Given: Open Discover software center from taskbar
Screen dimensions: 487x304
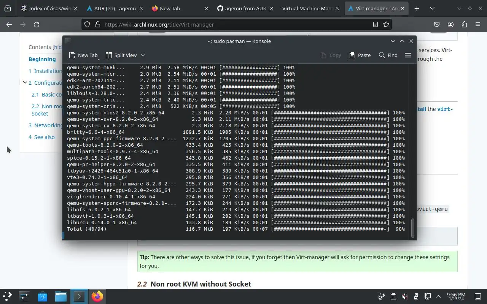Looking at the screenshot, I should pos(43,296).
